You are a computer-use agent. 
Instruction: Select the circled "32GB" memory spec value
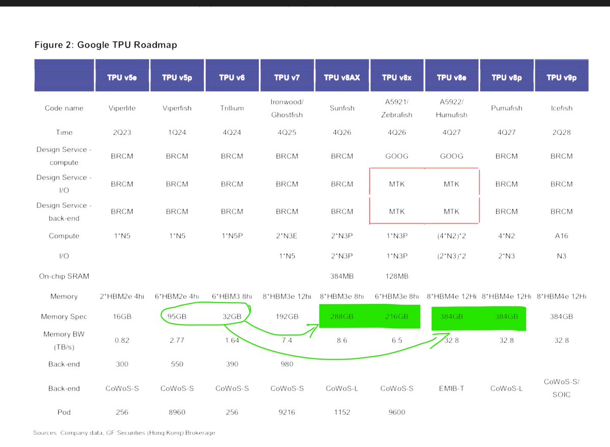[232, 316]
